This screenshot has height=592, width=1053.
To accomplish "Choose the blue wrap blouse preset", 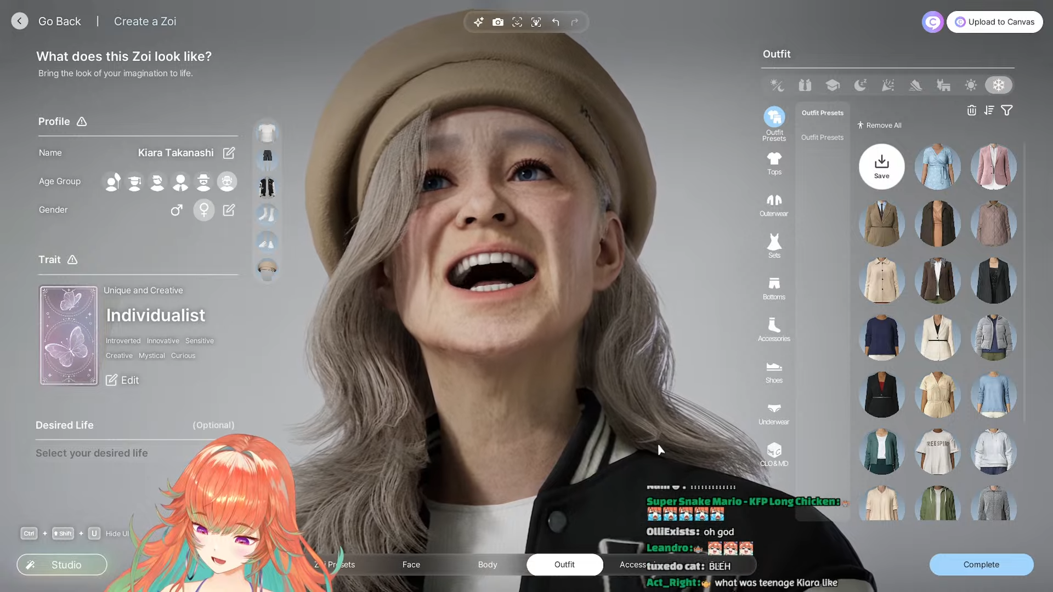I will (937, 167).
